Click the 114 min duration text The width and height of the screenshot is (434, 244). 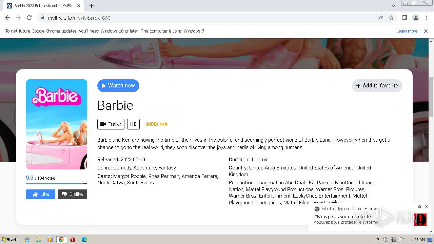click(x=260, y=160)
